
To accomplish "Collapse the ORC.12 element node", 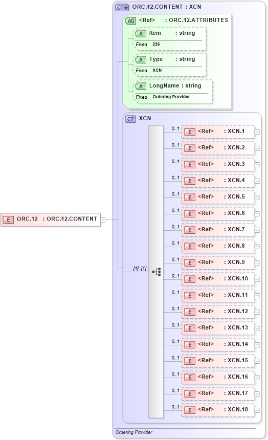I will pyautogui.click(x=103, y=219).
